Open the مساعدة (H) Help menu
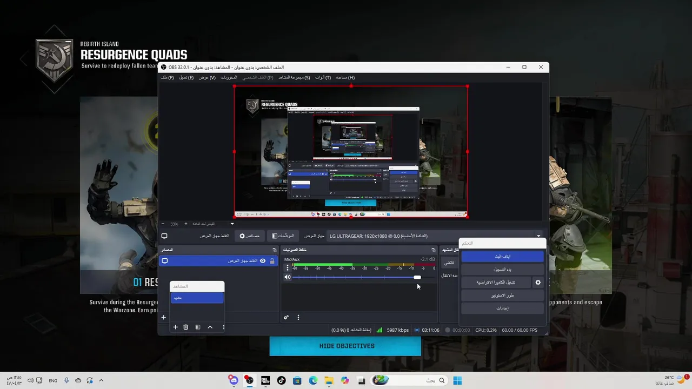The width and height of the screenshot is (692, 389). pyautogui.click(x=345, y=77)
